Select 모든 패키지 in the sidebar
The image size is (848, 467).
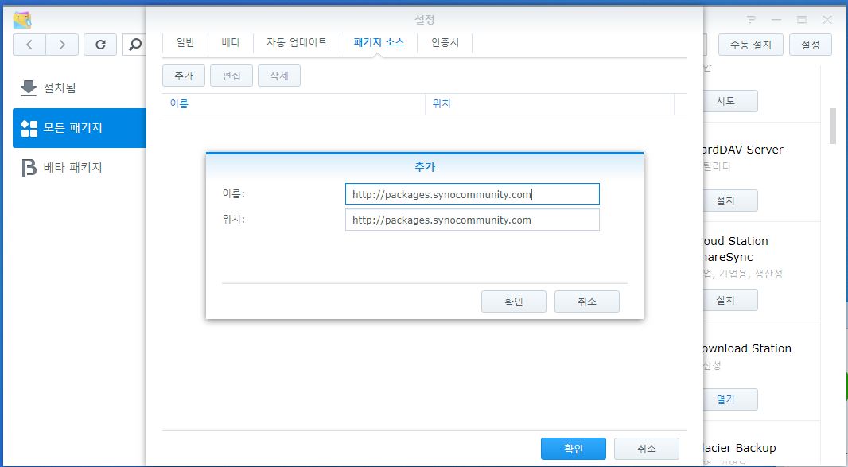tap(80, 128)
